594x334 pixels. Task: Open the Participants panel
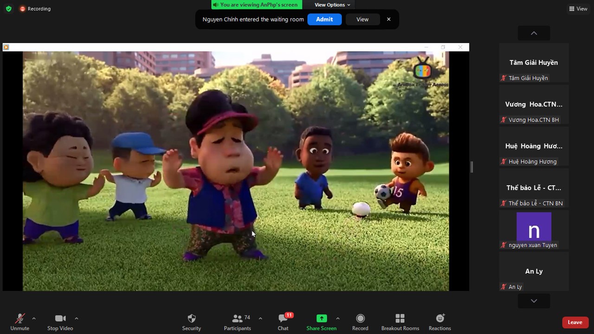238,322
